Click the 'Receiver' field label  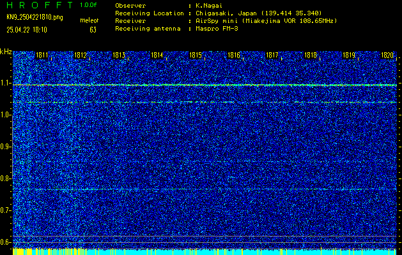pyautogui.click(x=130, y=21)
